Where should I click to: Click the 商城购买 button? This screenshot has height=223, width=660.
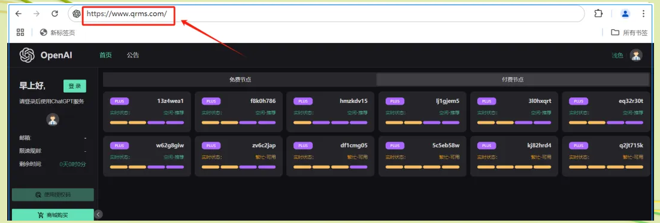coord(53,215)
